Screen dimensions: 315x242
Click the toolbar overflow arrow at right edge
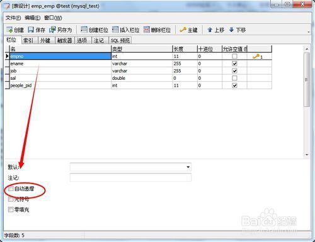[309, 32]
